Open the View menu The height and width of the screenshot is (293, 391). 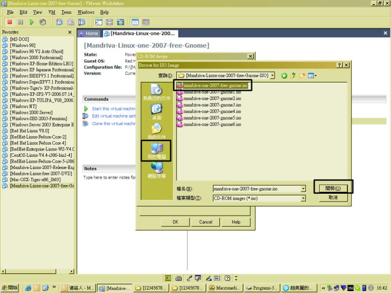pyautogui.click(x=38, y=12)
